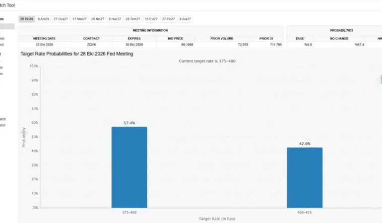Select the 17 Mar27 meeting tab
Viewport: 382px width, 223px height.
point(80,19)
